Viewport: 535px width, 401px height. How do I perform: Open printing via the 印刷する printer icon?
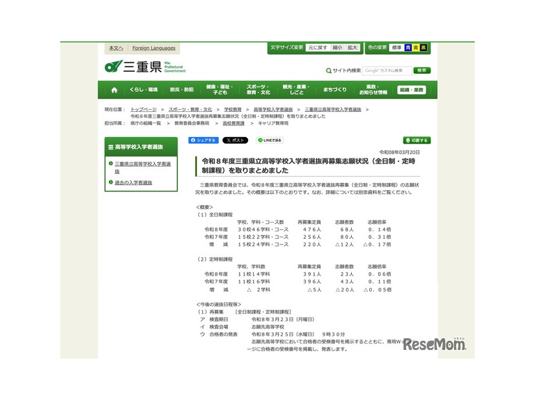pos(416,140)
